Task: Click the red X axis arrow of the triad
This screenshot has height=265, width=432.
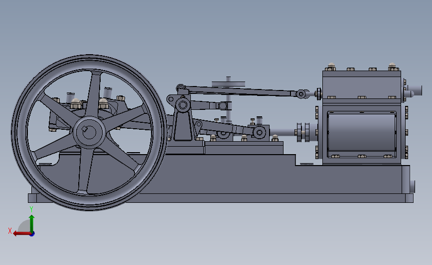Action: point(22,234)
